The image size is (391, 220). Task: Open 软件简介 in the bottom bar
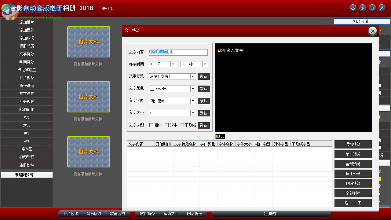tap(147, 214)
